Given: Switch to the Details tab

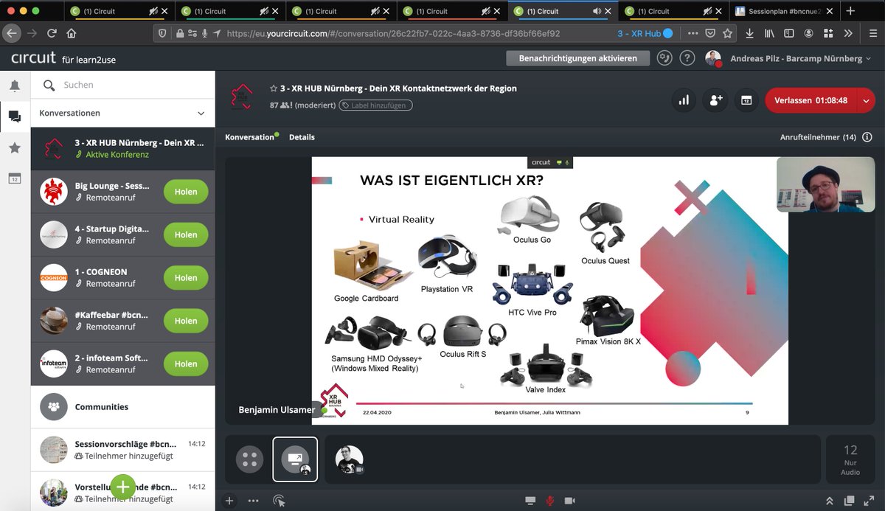Looking at the screenshot, I should (x=302, y=137).
